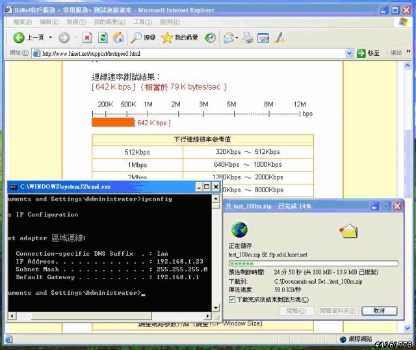Open the 編輯(E) menu
This screenshot has height=350, width=416.
[x=49, y=22]
